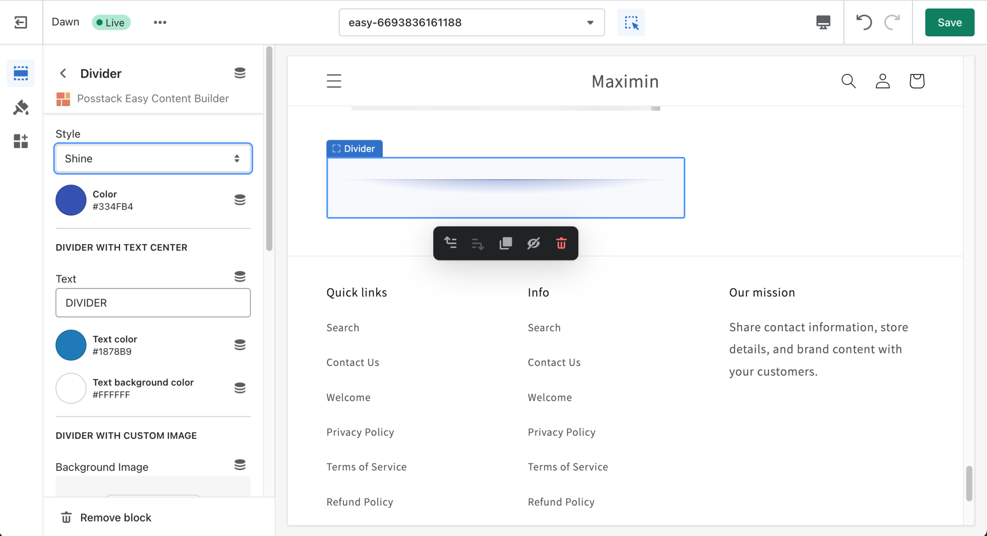
Task: Open the easy-6693836161188 page selector
Action: coord(470,22)
